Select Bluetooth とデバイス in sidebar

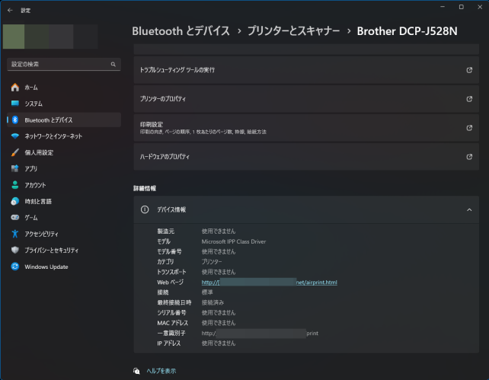[64, 120]
